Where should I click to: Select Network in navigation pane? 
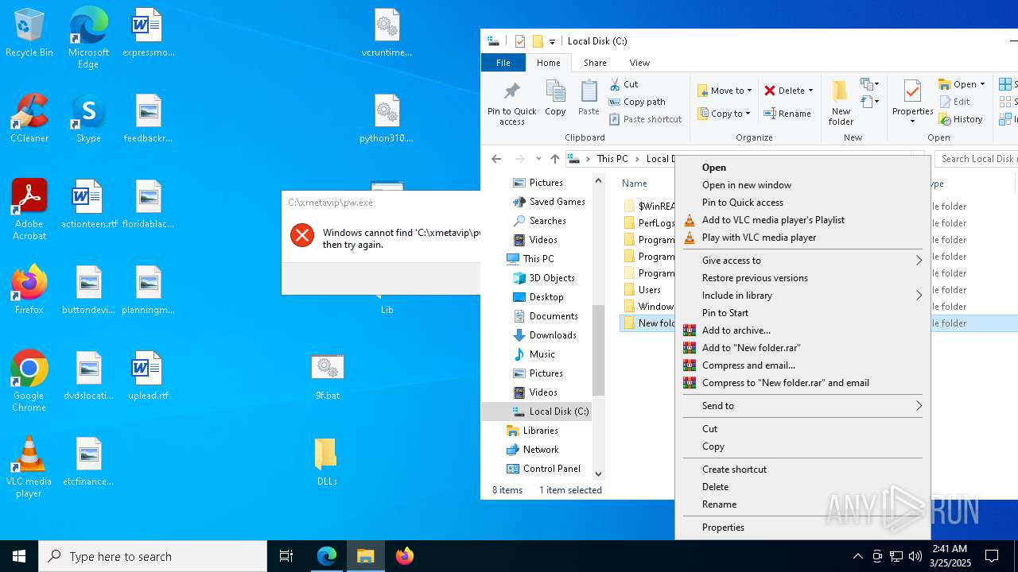pyautogui.click(x=533, y=450)
